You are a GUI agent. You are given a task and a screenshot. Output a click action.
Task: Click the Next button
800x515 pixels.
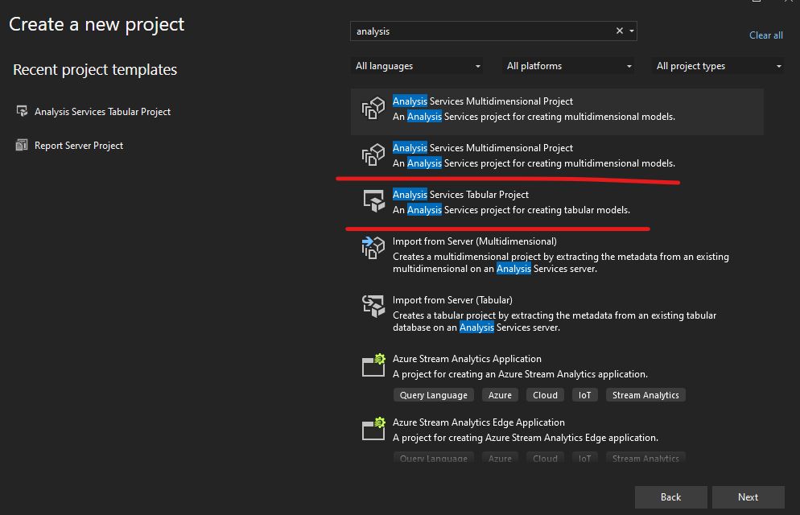[748, 497]
